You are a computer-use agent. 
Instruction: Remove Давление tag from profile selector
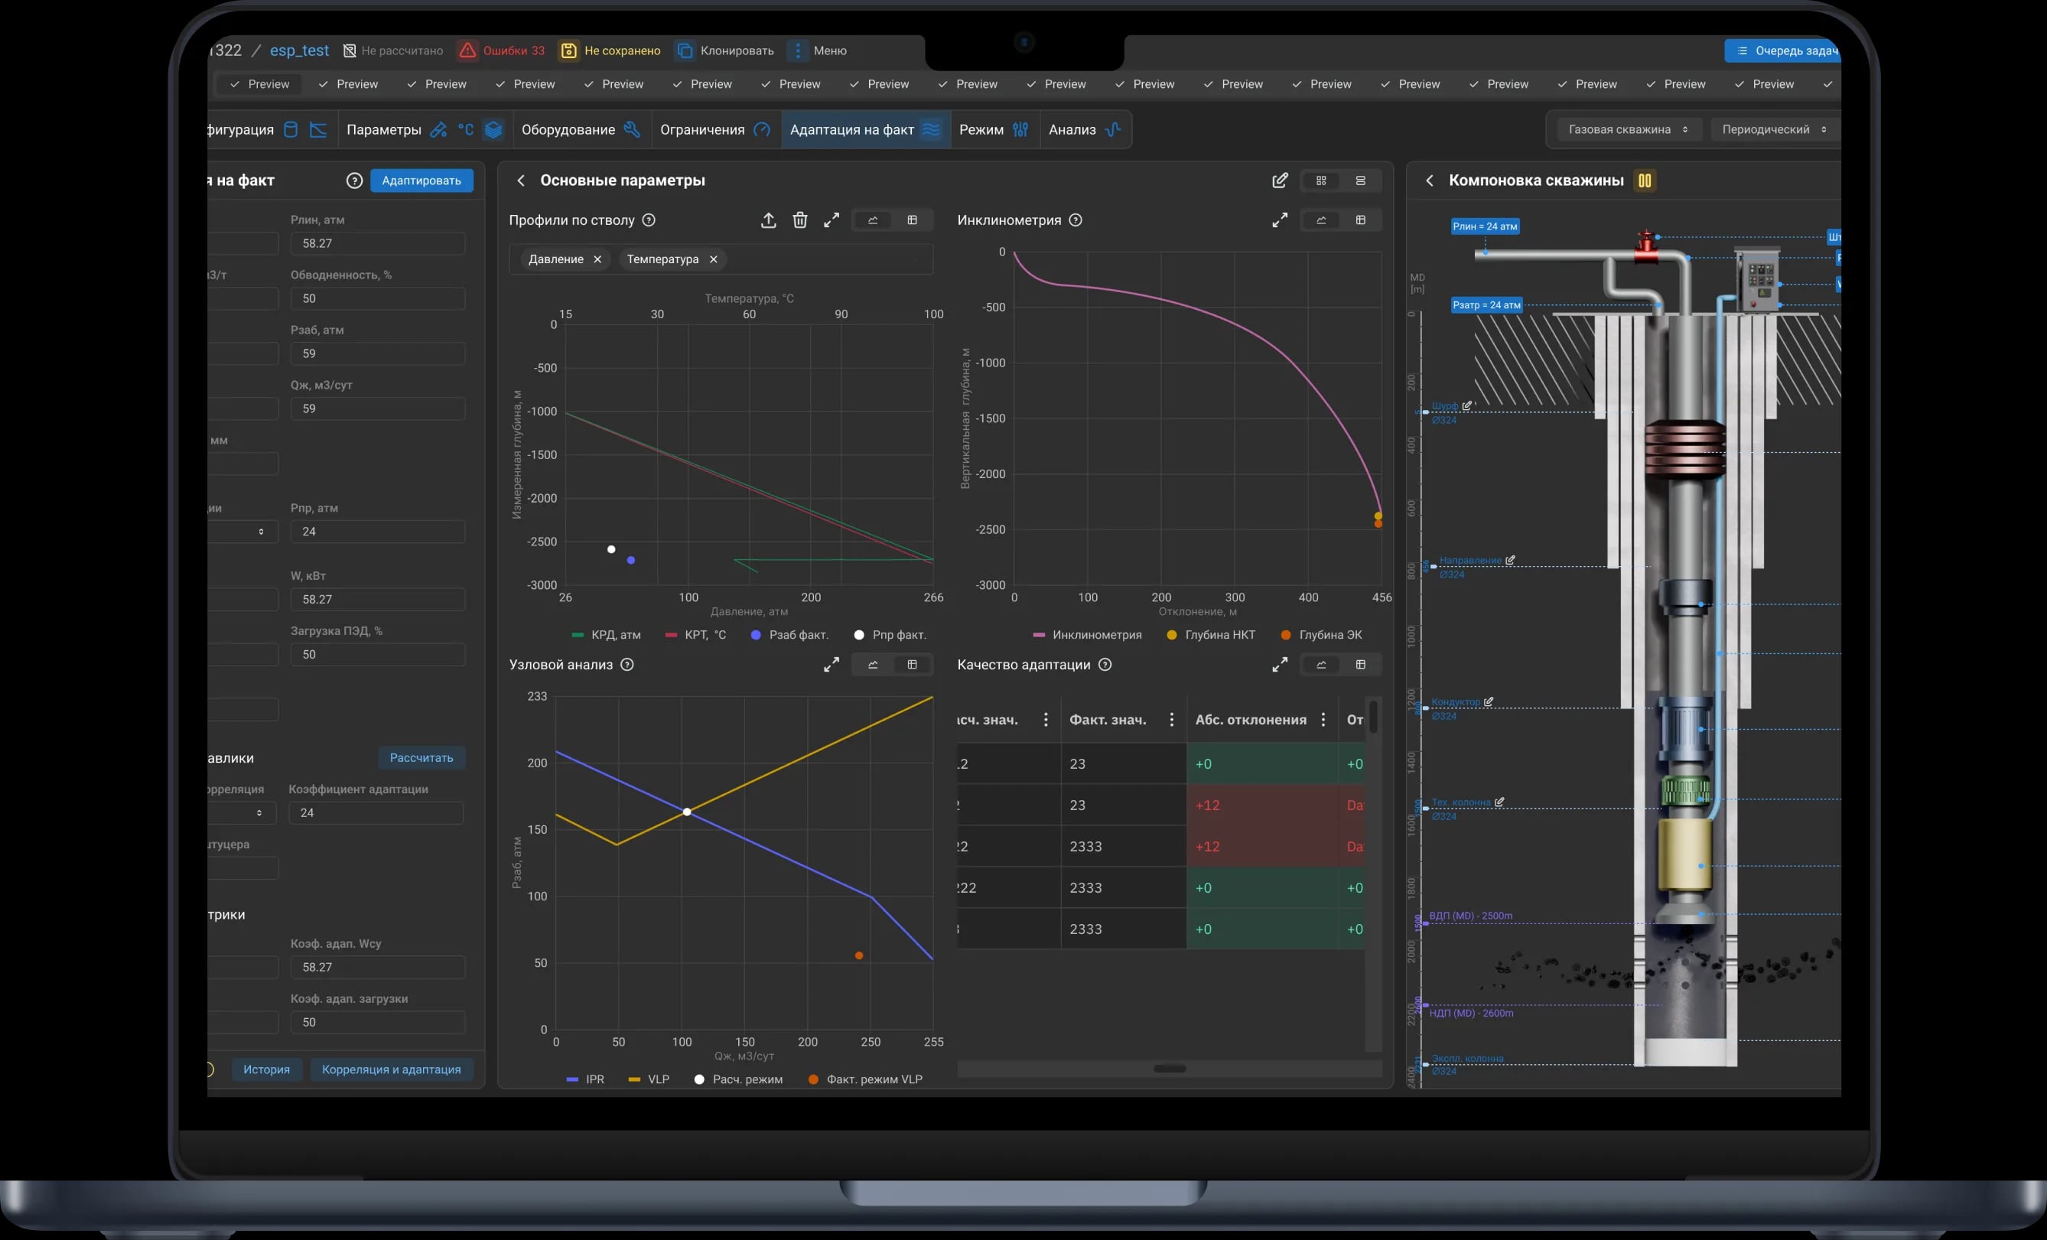click(x=597, y=259)
